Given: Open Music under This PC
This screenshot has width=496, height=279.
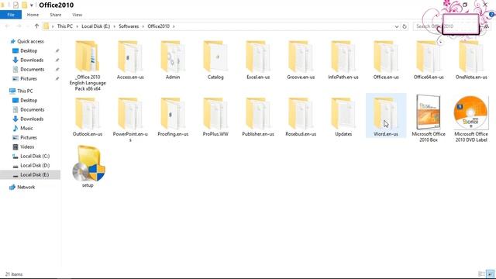Looking at the screenshot, I should (26, 128).
